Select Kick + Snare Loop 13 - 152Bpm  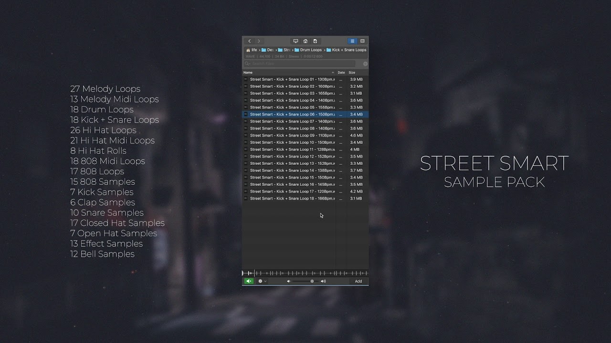pos(305,163)
